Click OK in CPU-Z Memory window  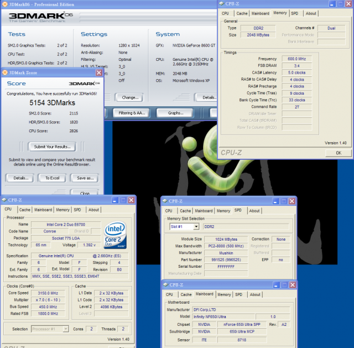pos(339,153)
